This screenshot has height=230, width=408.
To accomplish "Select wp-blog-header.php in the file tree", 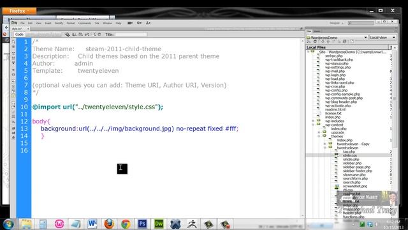I will click(x=341, y=102).
